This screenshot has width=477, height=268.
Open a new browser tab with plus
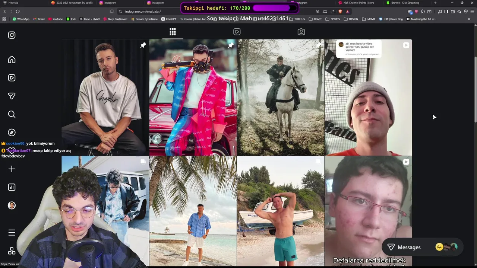(x=435, y=3)
